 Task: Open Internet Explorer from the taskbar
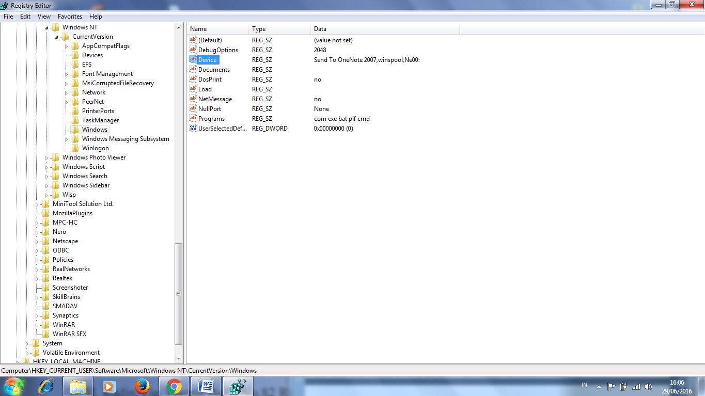[48, 386]
